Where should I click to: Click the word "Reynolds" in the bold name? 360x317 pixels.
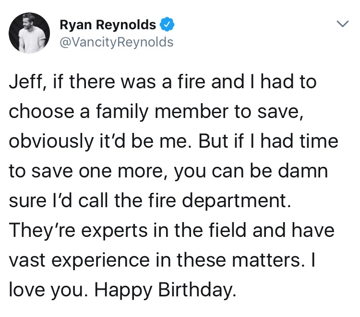pyautogui.click(x=126, y=25)
